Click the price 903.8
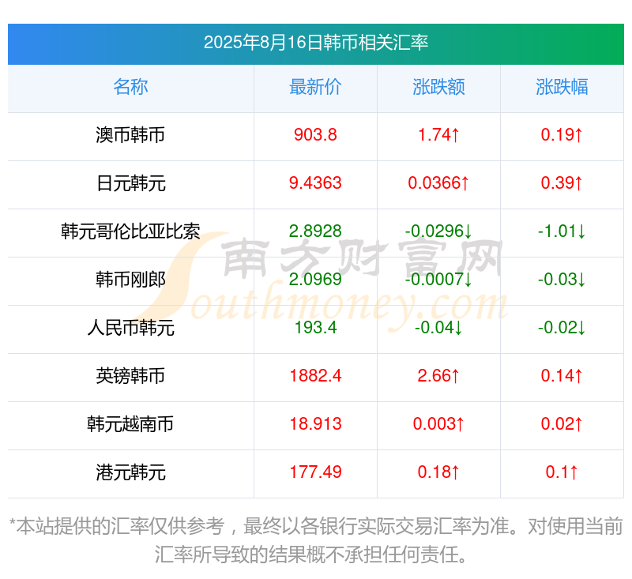The image size is (632, 579). pos(315,135)
